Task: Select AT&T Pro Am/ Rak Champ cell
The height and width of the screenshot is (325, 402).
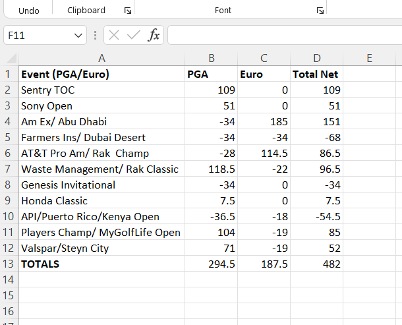Action: [x=101, y=153]
